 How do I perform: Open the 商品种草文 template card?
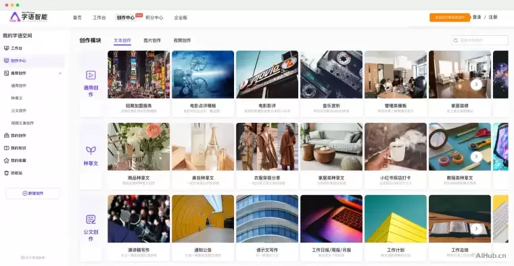click(x=139, y=156)
